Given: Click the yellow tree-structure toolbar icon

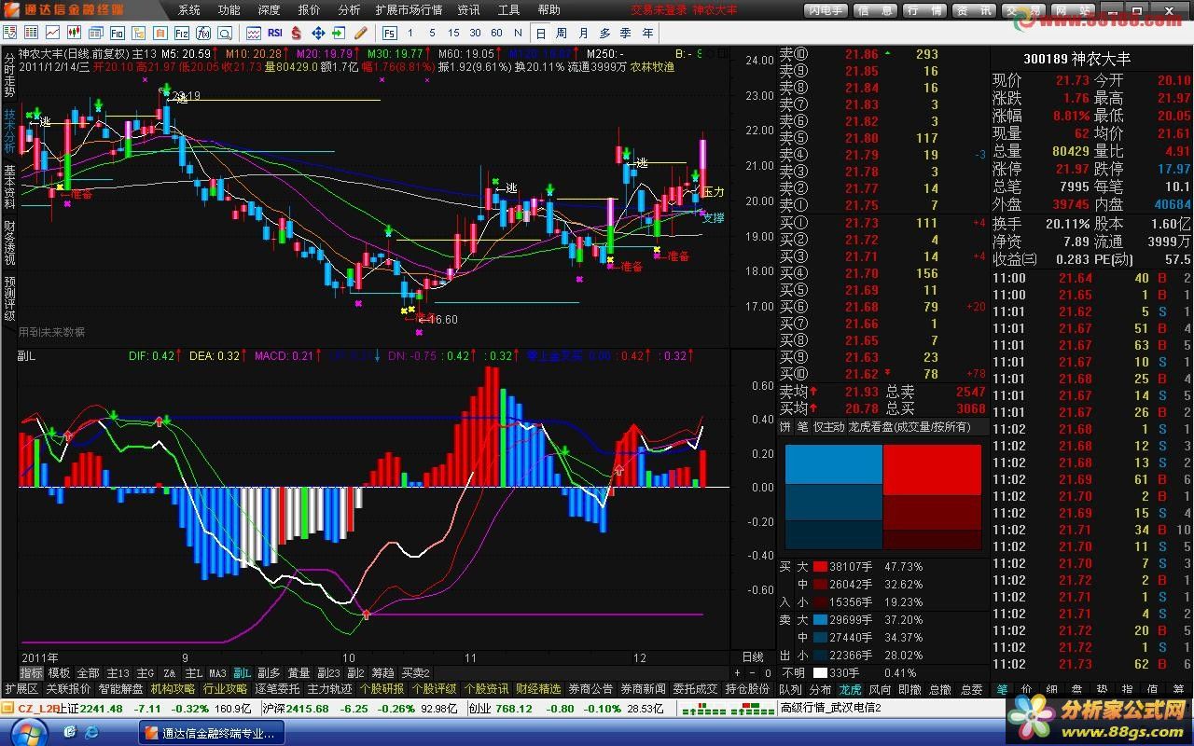Looking at the screenshot, I should [x=139, y=33].
